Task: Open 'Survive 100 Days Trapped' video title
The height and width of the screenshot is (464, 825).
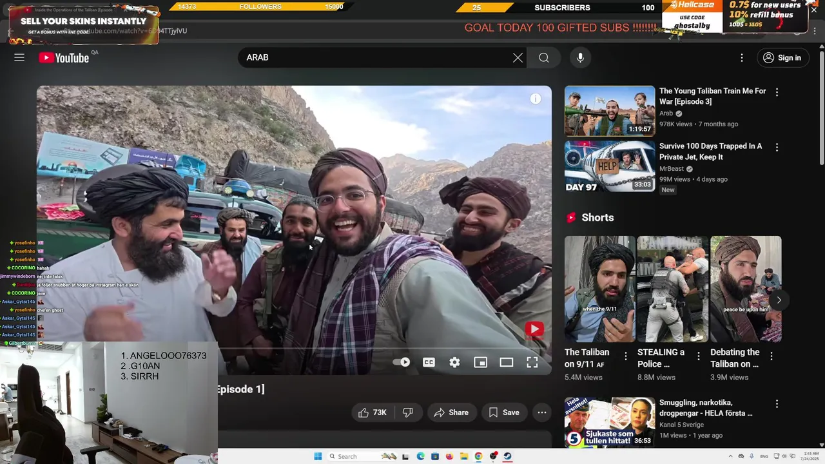Action: (x=710, y=151)
